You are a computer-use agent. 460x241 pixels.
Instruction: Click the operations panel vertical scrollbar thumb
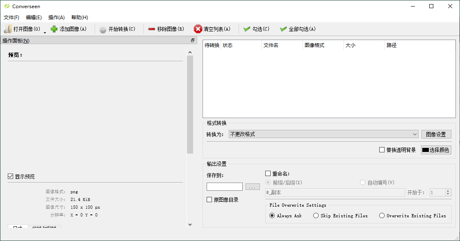click(x=190, y=105)
